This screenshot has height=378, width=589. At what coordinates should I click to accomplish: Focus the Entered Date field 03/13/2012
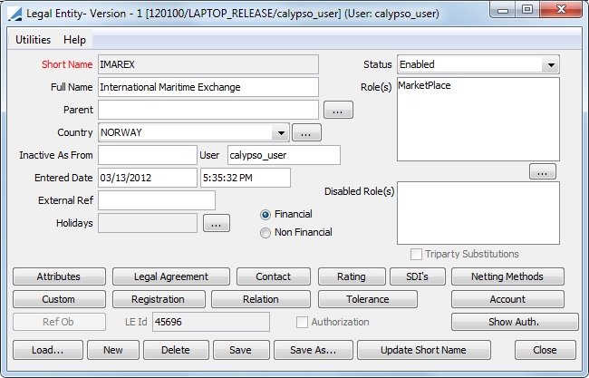click(147, 178)
